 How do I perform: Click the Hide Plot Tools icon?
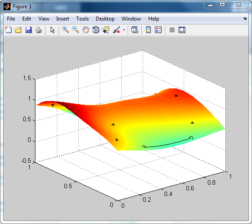pos(172,30)
